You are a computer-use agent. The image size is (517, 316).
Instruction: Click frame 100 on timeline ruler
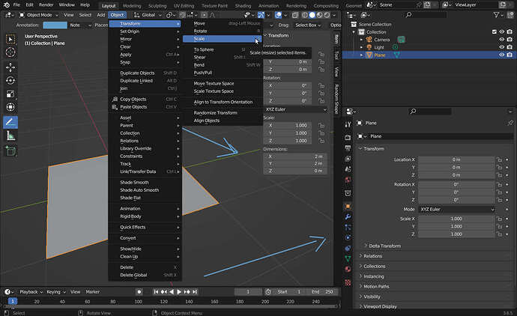pos(138,302)
